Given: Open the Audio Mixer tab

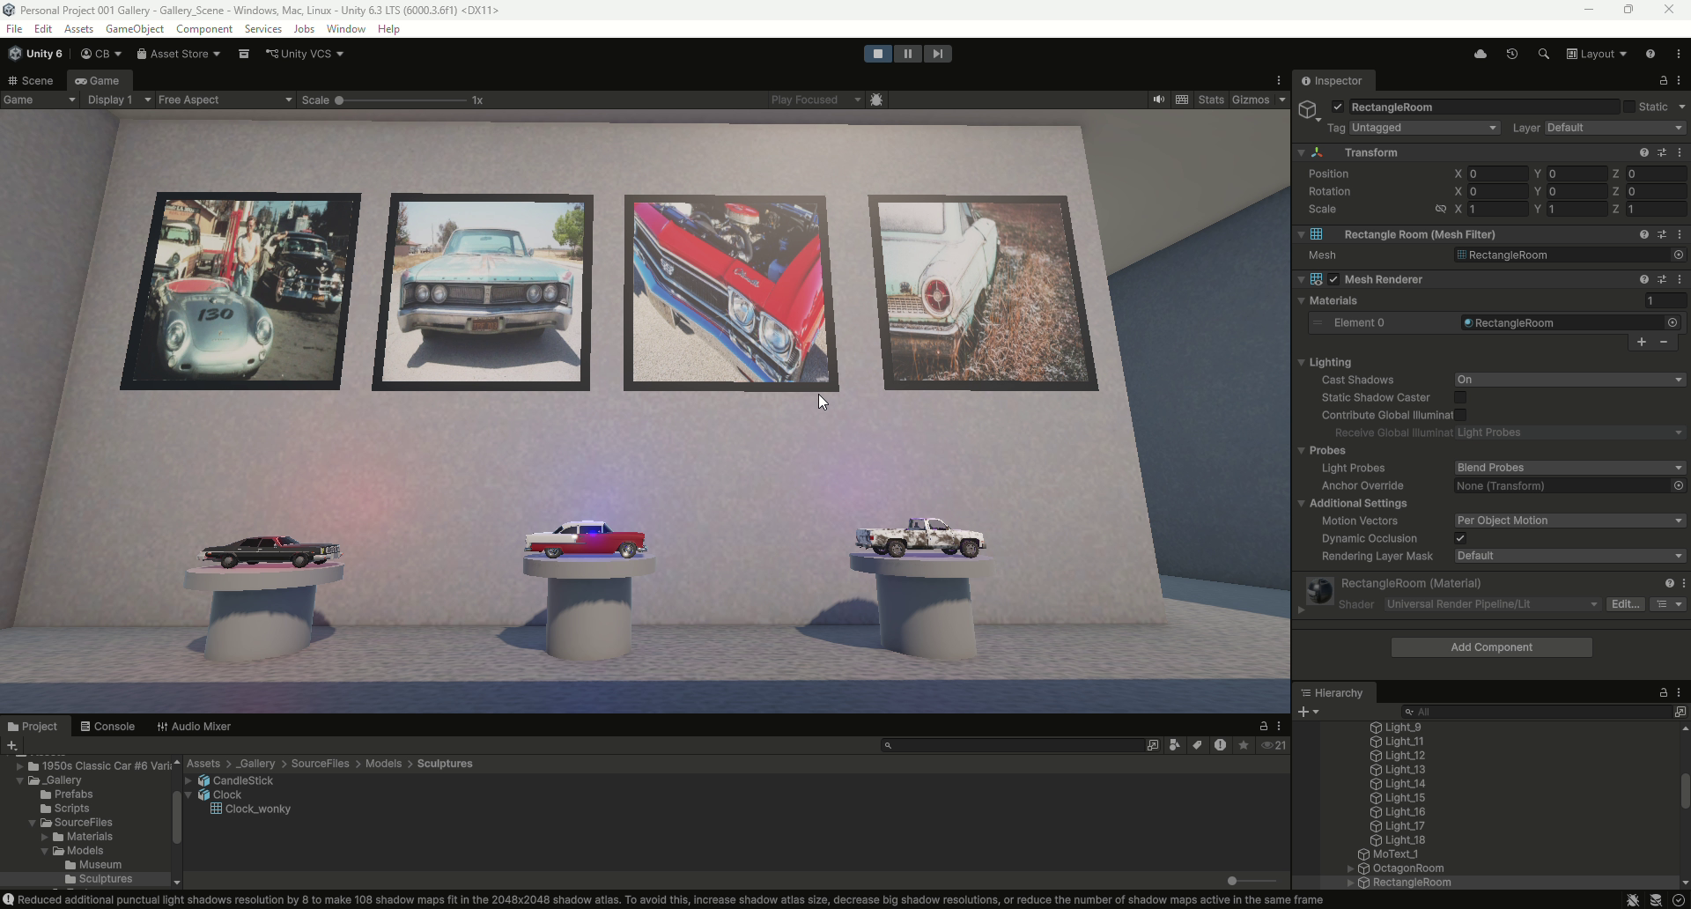Looking at the screenshot, I should coord(194,727).
